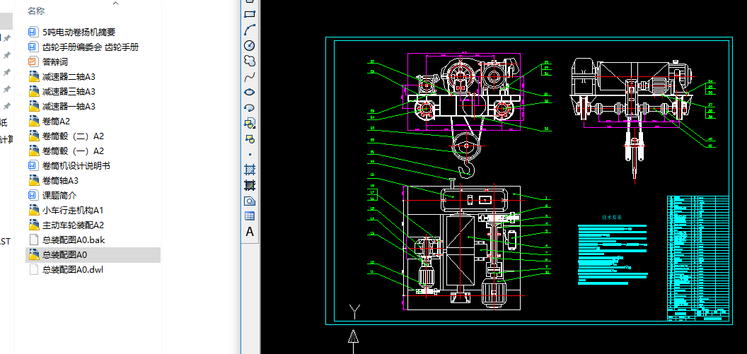Image resolution: width=747 pixels, height=354 pixels.
Task: Select drawing file 主动车轮装配A2
Action: click(66, 225)
